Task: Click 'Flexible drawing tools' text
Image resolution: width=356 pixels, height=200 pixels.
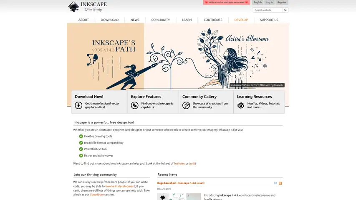Action: [x=98, y=136]
